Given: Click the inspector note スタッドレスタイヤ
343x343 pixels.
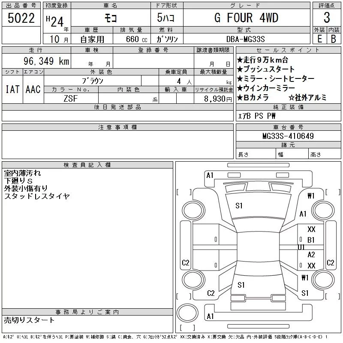Looking at the screenshot, I should click(x=37, y=196).
